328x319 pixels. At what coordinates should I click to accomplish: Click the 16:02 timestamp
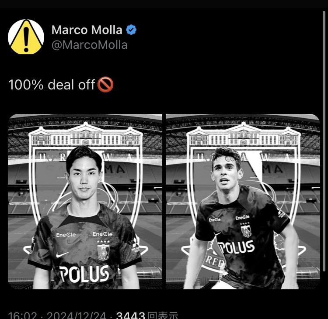pyautogui.click(x=23, y=315)
